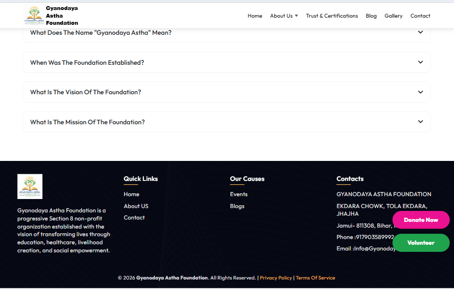Open the Home nav menu item
Viewport: 454px width, 289px height.
pyautogui.click(x=255, y=16)
